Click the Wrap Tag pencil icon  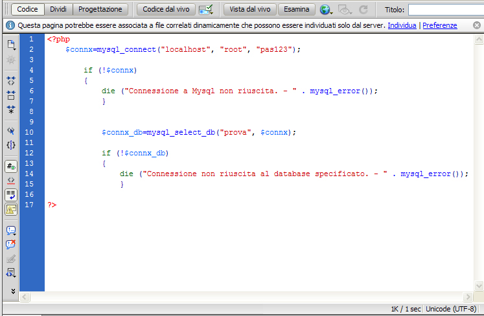coord(11,259)
